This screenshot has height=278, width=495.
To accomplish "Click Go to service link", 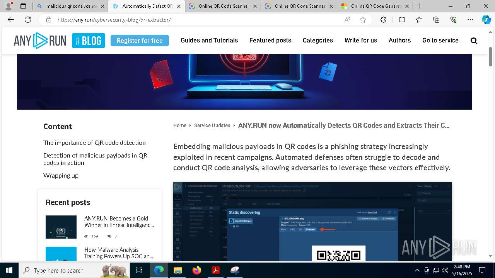I will [x=440, y=40].
